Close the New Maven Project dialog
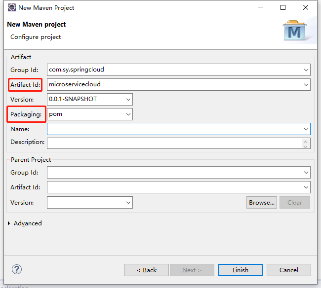The image size is (321, 288). [x=306, y=7]
